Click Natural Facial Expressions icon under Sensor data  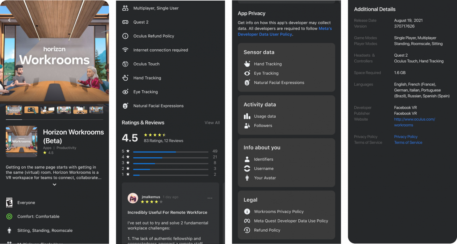click(x=247, y=83)
